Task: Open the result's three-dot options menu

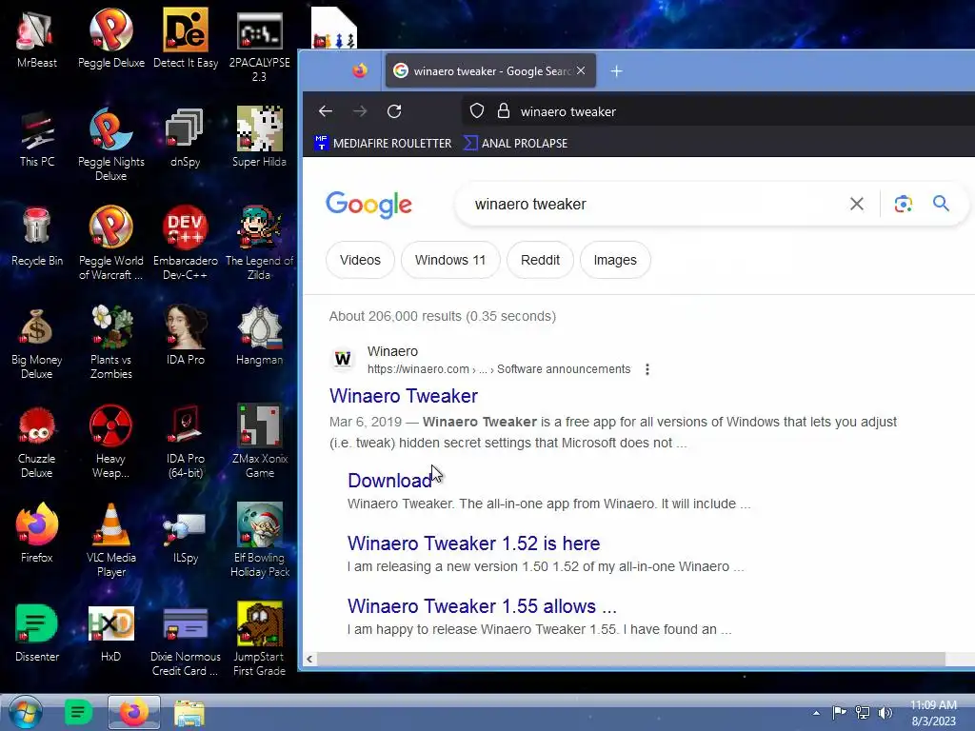Action: (x=647, y=369)
